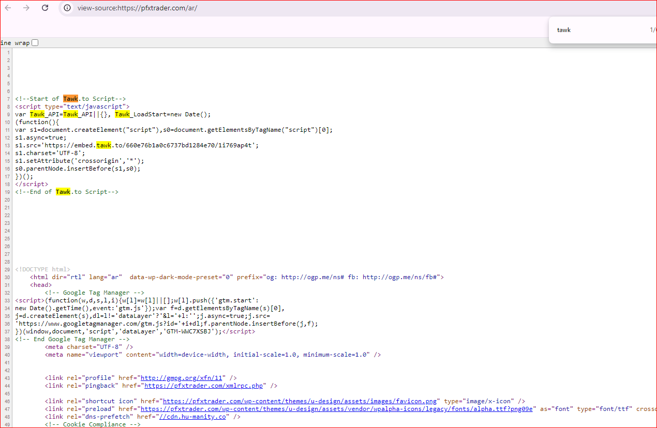The width and height of the screenshot is (657, 428).
Task: Click the meta viewport line
Action: 213,355
